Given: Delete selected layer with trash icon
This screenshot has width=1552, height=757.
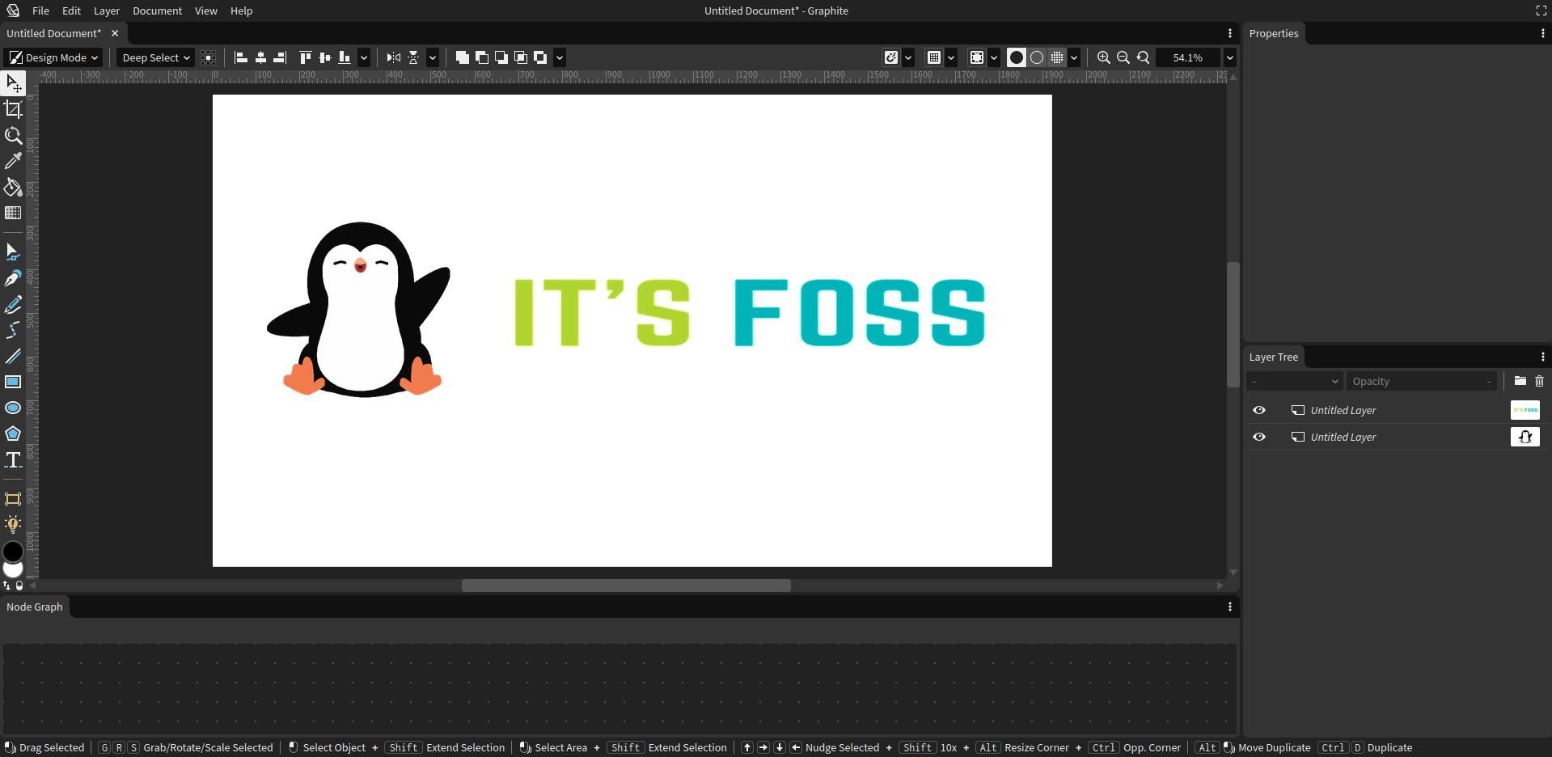Looking at the screenshot, I should pyautogui.click(x=1539, y=381).
